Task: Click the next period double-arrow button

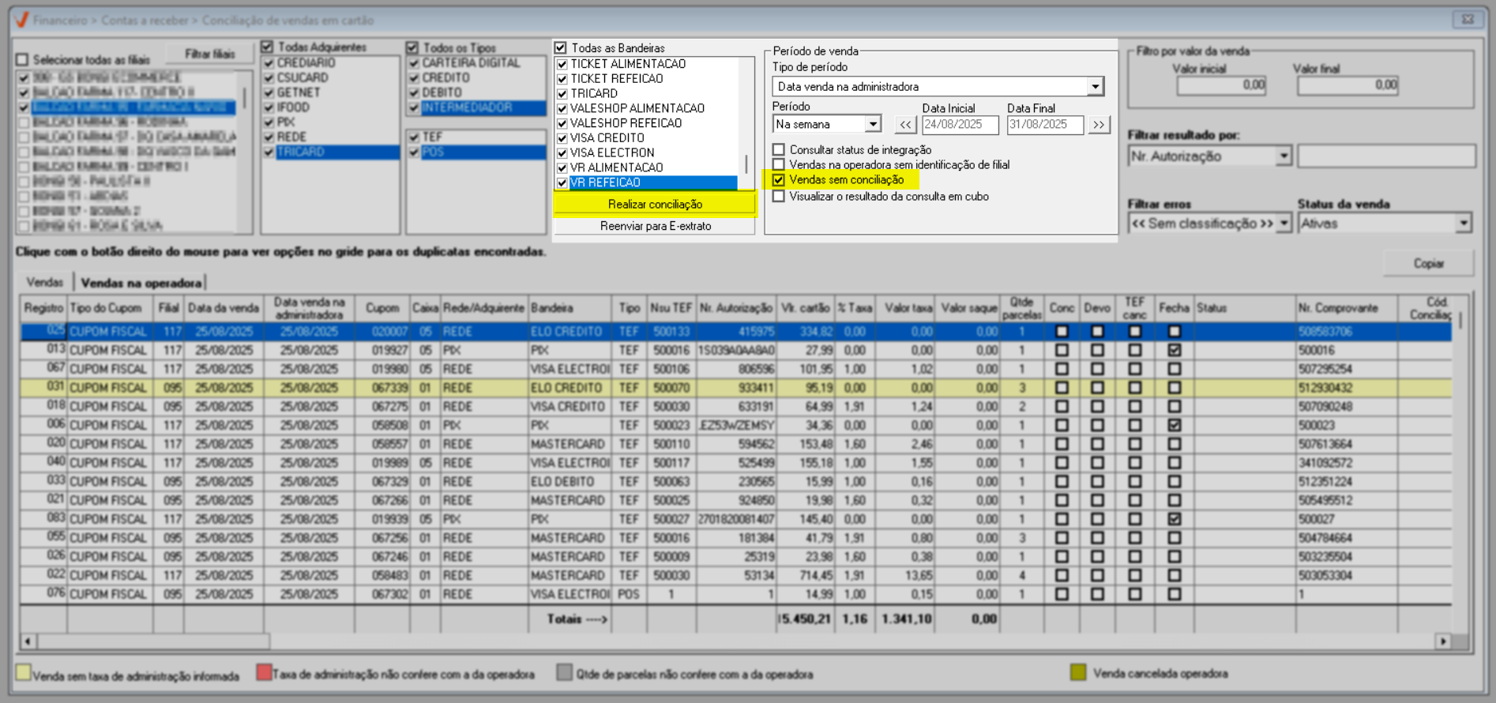Action: coord(1099,125)
